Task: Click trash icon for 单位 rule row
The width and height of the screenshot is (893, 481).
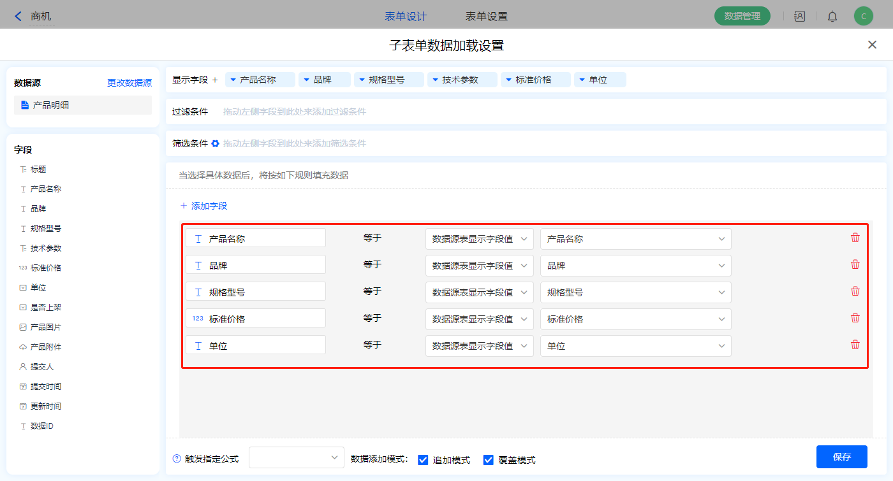Action: coord(855,345)
